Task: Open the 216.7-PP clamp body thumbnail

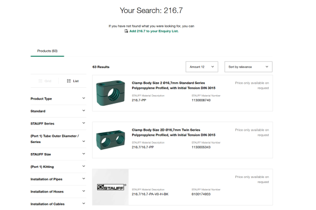Action: coord(111,93)
